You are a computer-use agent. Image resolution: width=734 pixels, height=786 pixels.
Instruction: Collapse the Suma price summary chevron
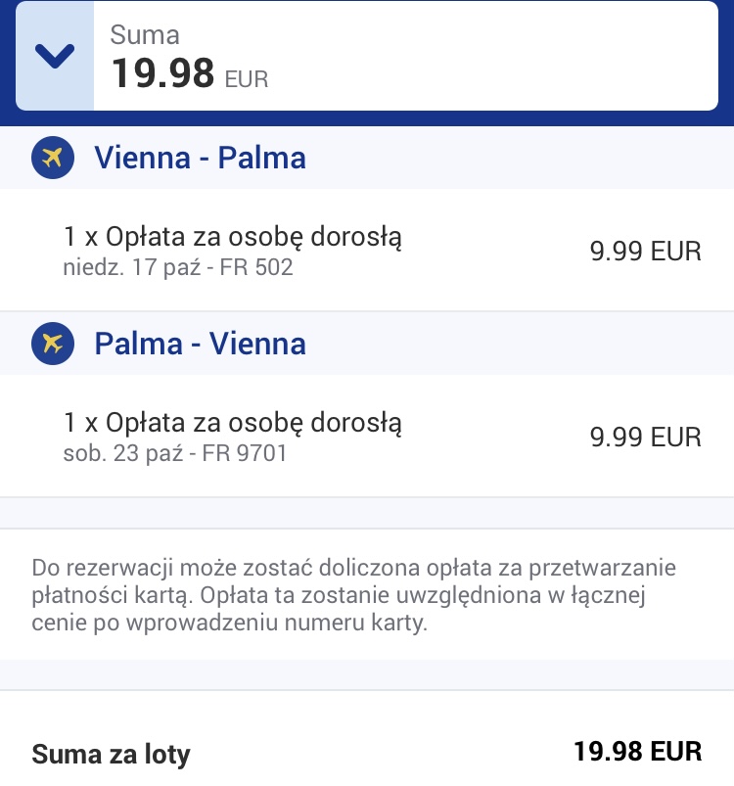pos(55,55)
